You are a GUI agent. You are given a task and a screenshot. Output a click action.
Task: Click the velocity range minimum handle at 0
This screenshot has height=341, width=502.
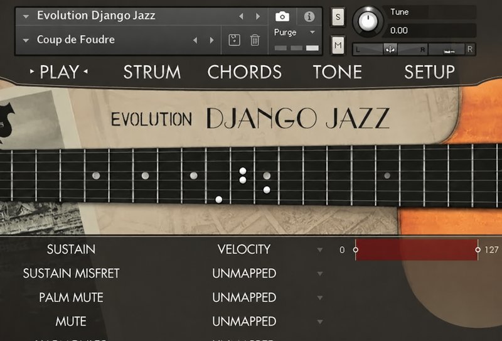click(355, 250)
